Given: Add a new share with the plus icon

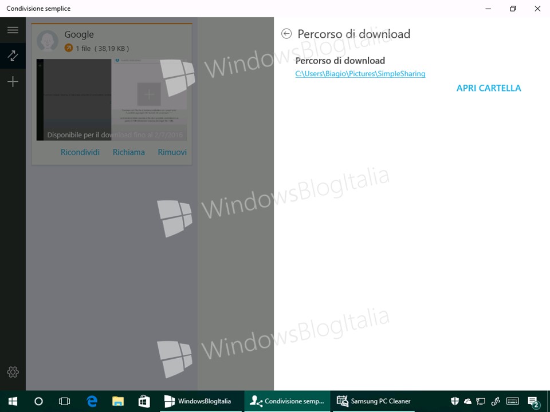Looking at the screenshot, I should [x=13, y=82].
